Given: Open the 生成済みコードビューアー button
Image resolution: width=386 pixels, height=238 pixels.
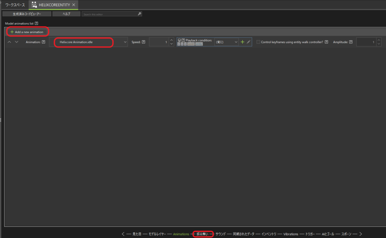Looking at the screenshot, I should click(x=27, y=14).
